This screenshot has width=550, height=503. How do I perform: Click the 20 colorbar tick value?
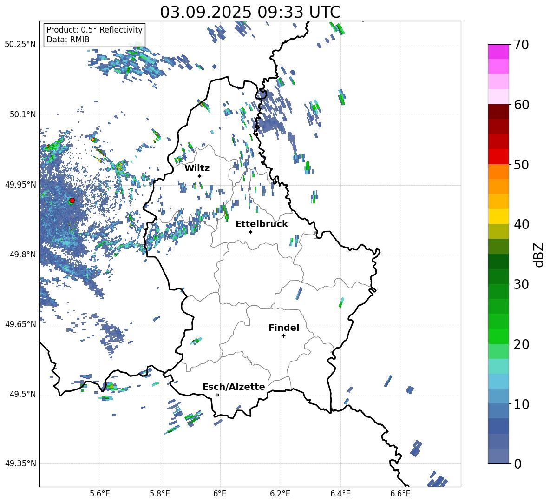pos(521,344)
